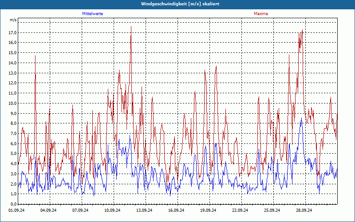This screenshot has height=222, width=355.
Task: Select the 0,0 y-axis value
Action: point(13,204)
